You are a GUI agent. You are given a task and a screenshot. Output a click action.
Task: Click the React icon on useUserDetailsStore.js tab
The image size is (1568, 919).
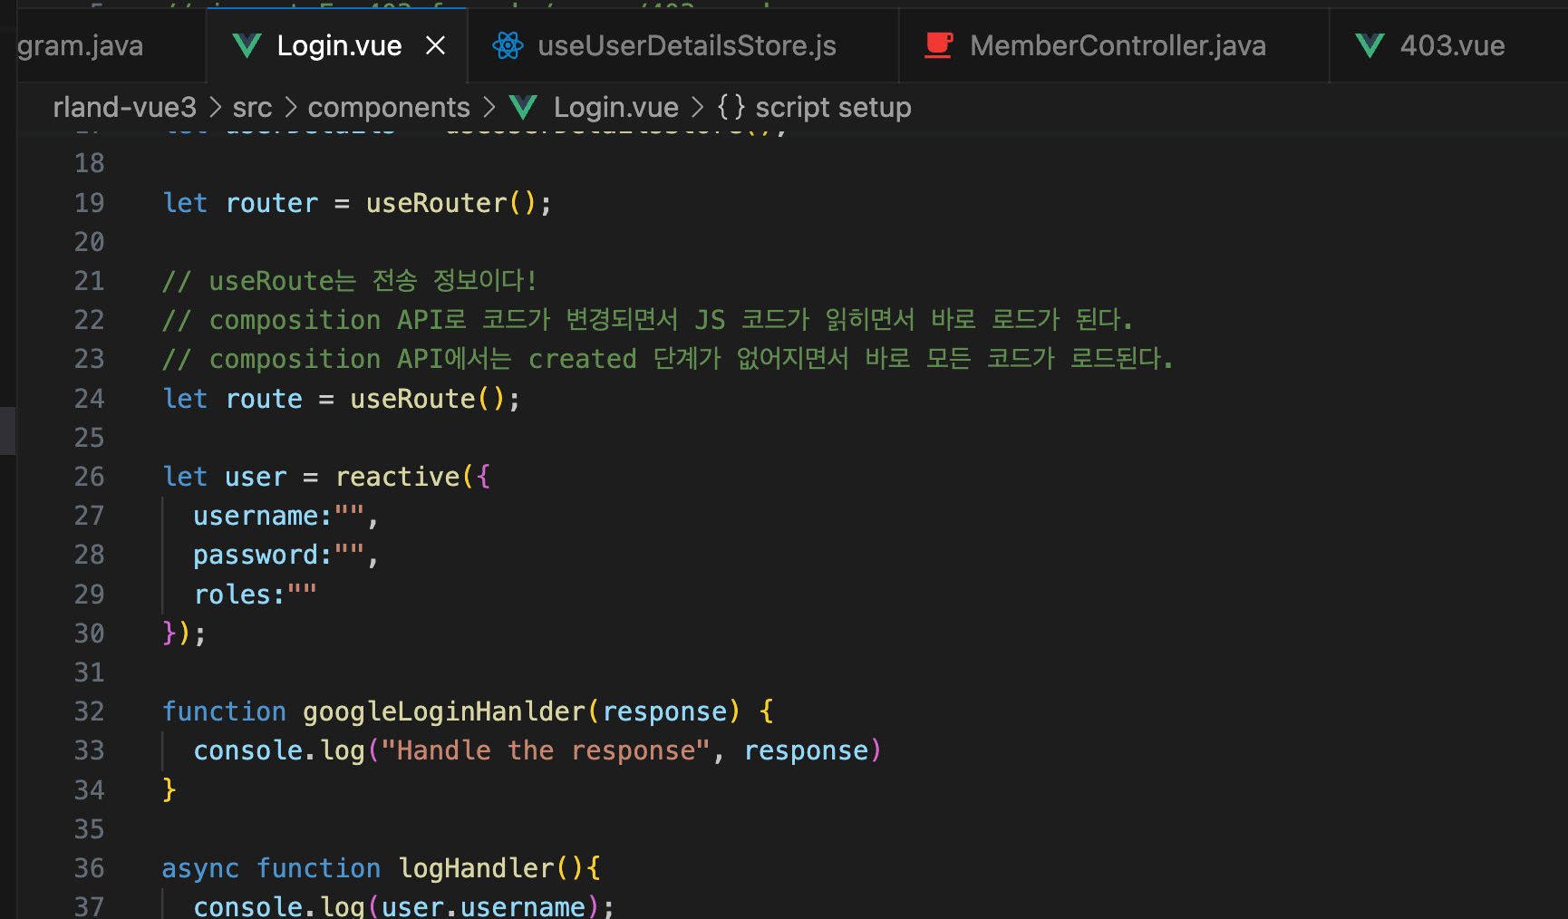[508, 45]
